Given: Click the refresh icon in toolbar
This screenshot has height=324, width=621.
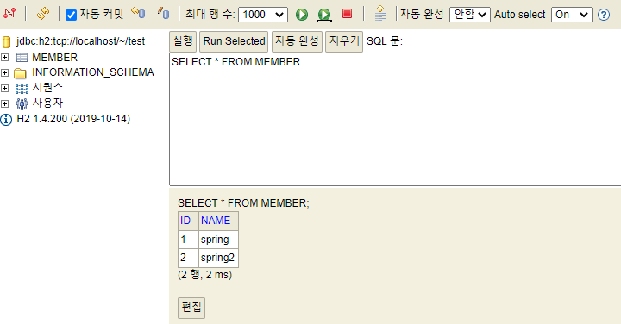Looking at the screenshot, I should [43, 14].
